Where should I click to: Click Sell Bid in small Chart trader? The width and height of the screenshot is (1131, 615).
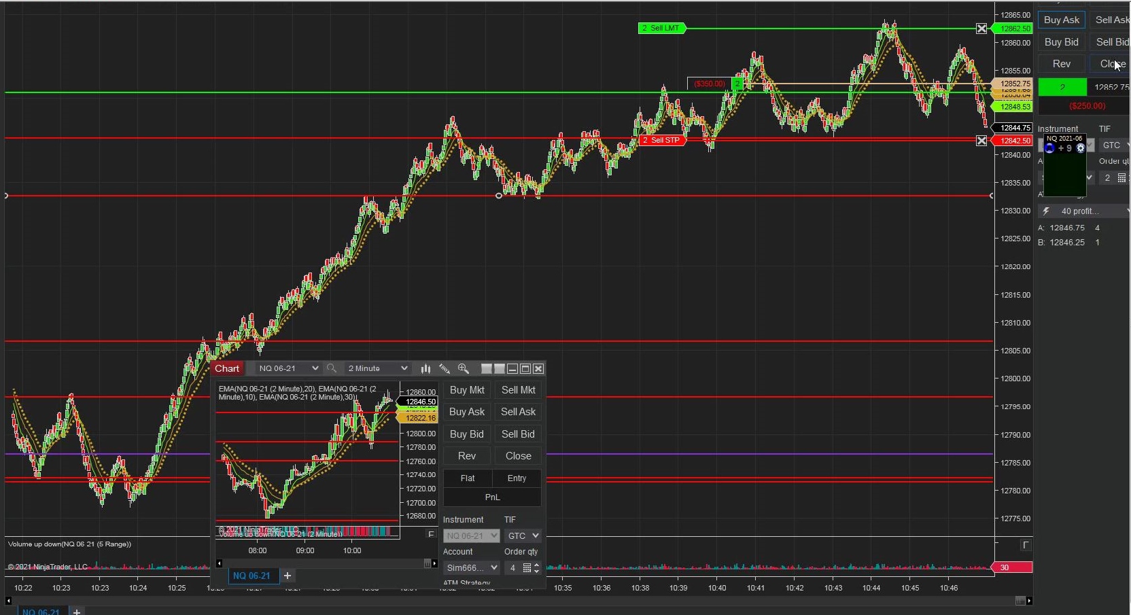coord(518,434)
